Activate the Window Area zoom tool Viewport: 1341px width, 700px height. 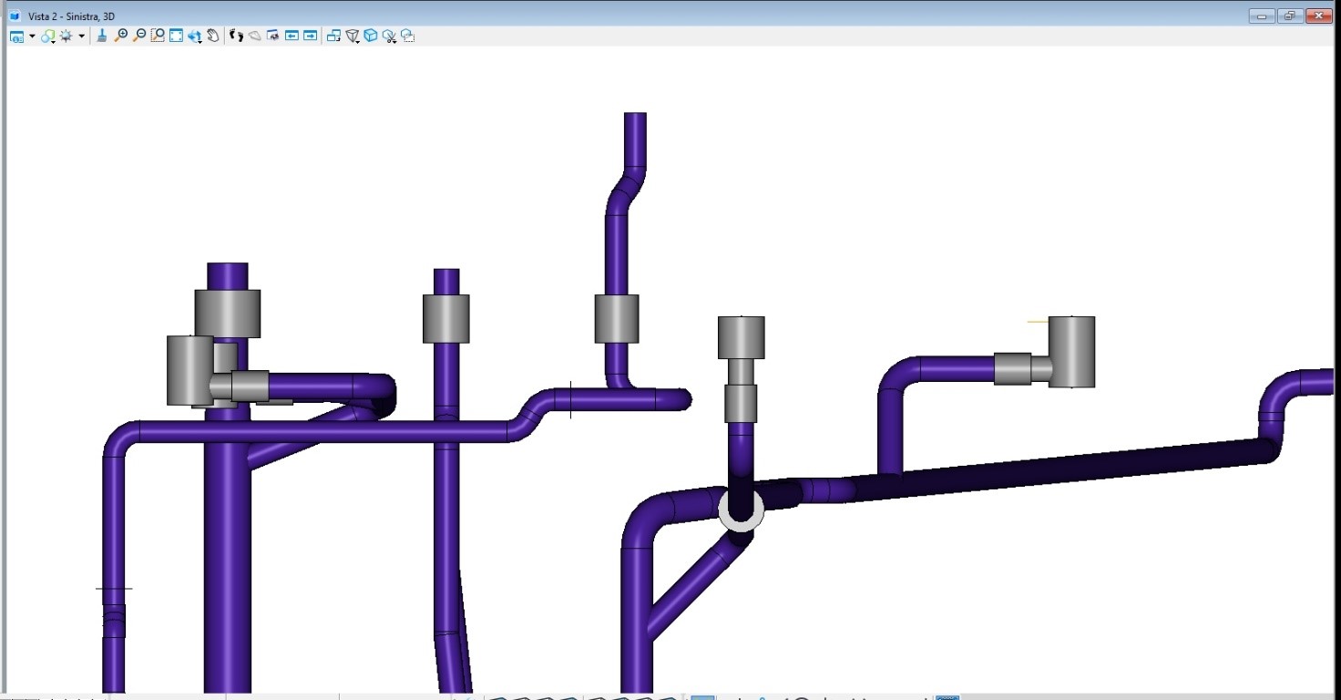(x=158, y=36)
